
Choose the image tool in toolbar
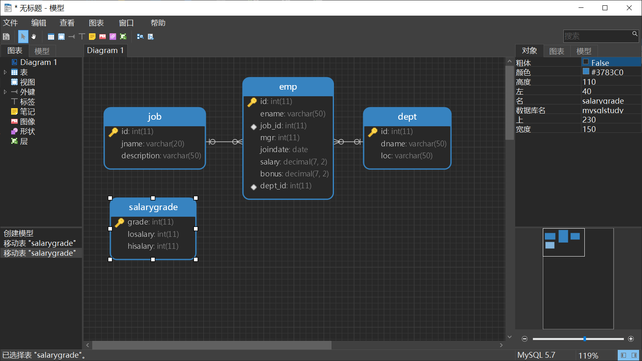(x=103, y=37)
